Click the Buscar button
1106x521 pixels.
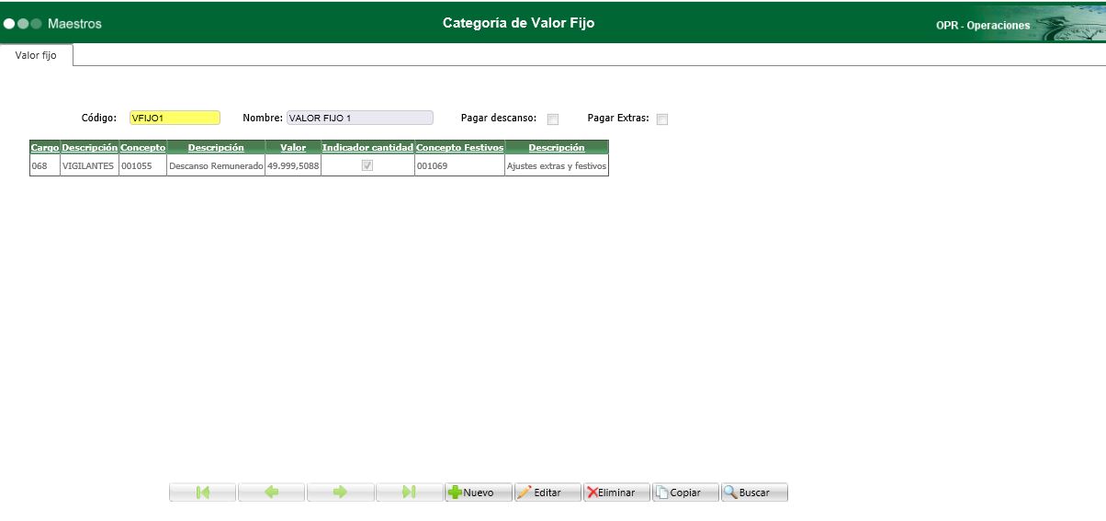point(754,493)
